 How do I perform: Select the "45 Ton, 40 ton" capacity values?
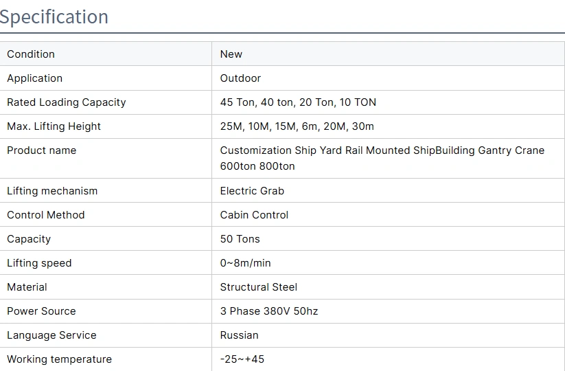[257, 102]
